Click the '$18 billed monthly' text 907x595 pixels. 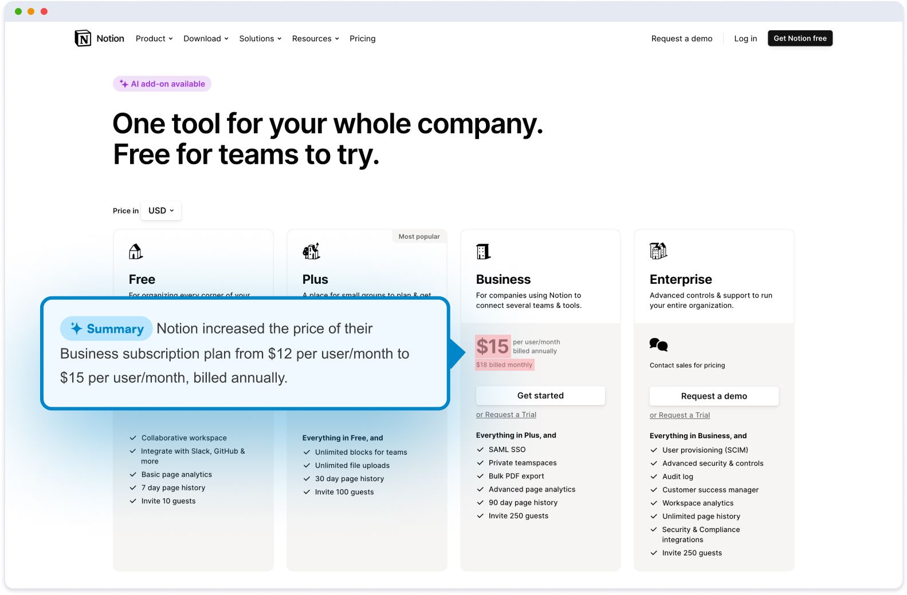[504, 364]
